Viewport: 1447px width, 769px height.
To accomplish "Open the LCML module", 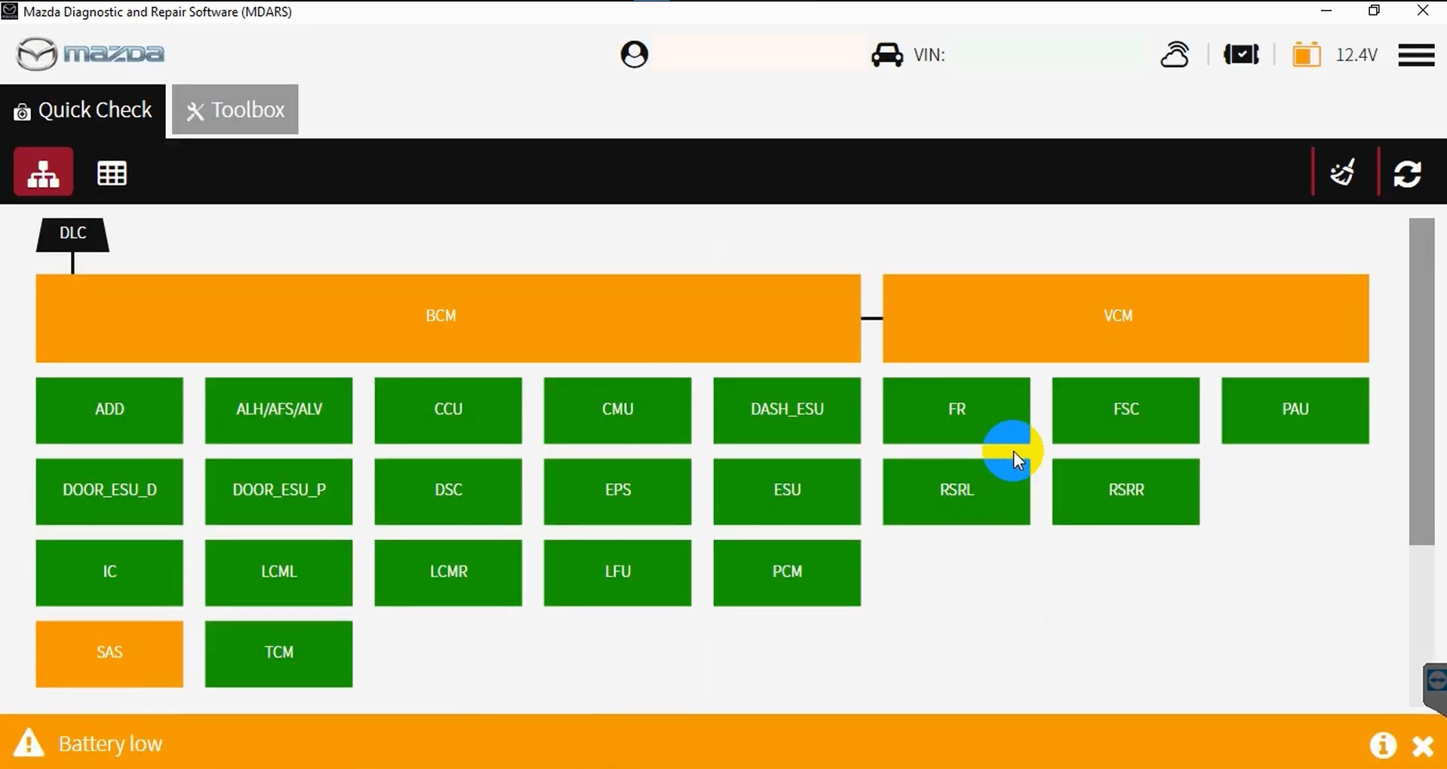I will [278, 573].
